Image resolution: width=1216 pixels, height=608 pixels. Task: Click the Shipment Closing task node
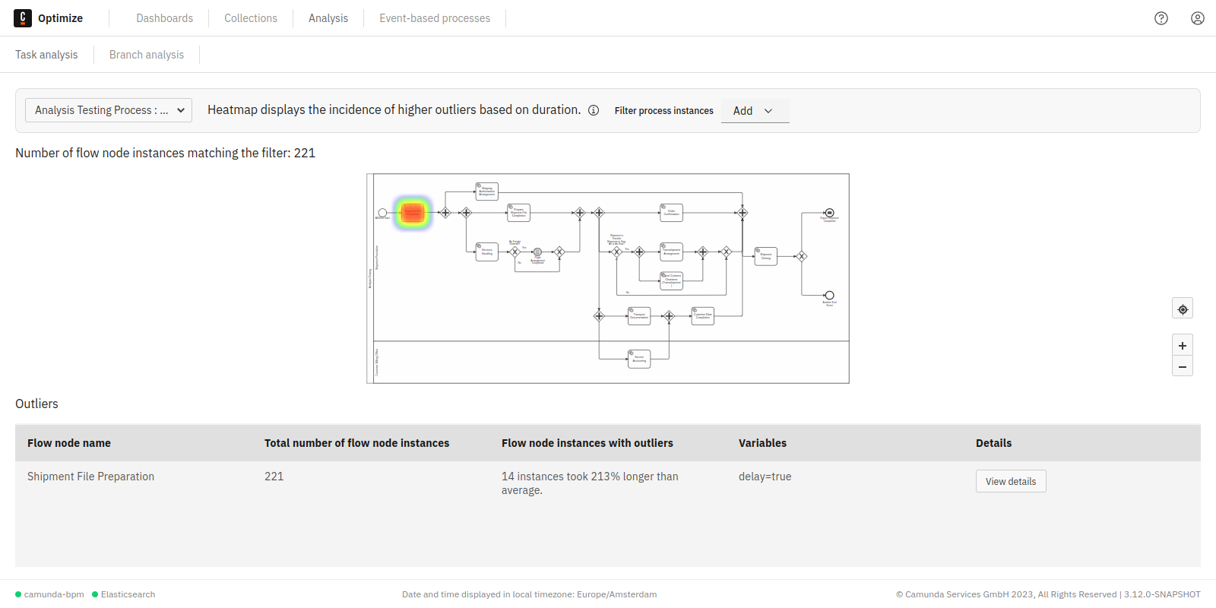tap(765, 256)
